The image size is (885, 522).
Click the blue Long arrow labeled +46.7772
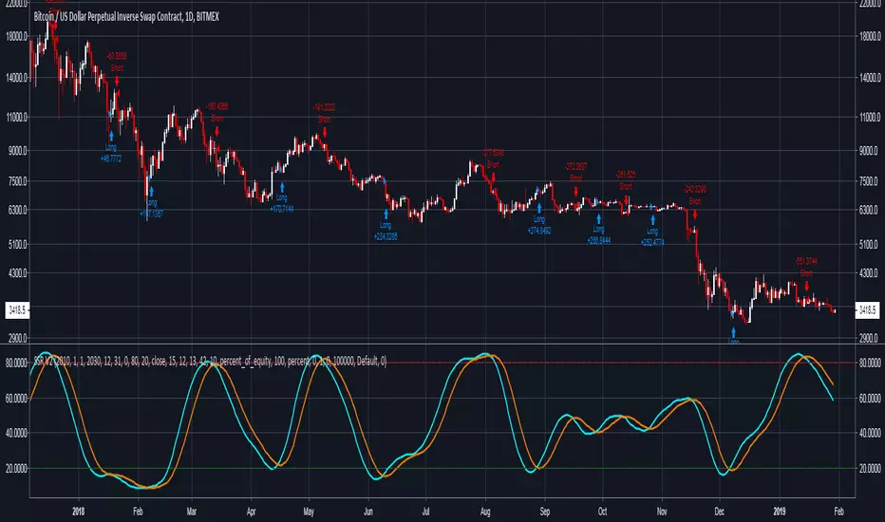pos(111,137)
